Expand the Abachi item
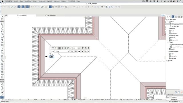 (x=168, y=49)
